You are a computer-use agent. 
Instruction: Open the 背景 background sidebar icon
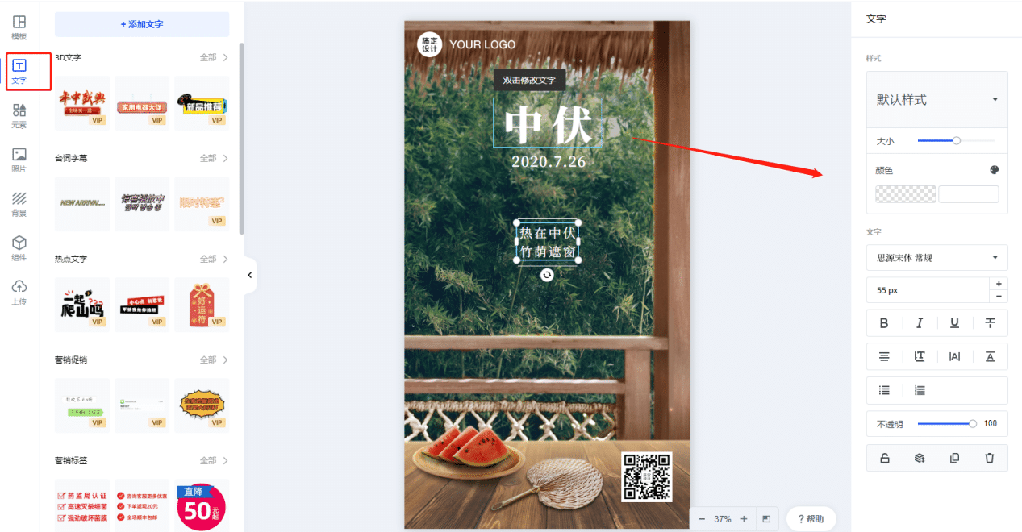(x=19, y=205)
